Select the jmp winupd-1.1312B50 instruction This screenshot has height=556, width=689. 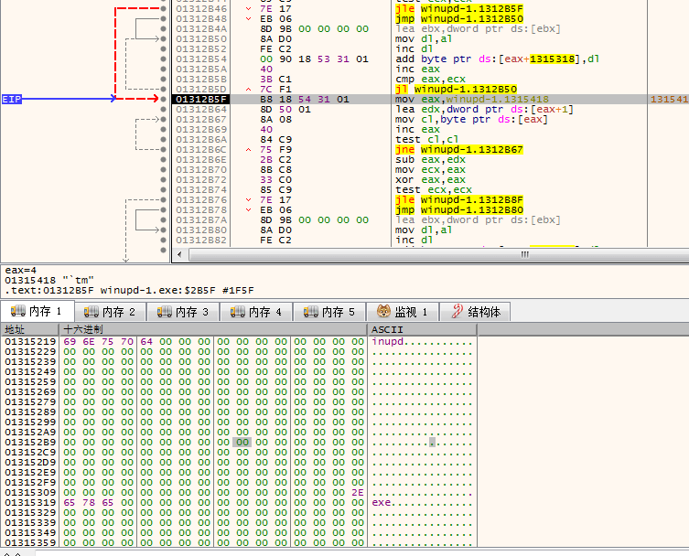pyautogui.click(x=459, y=19)
